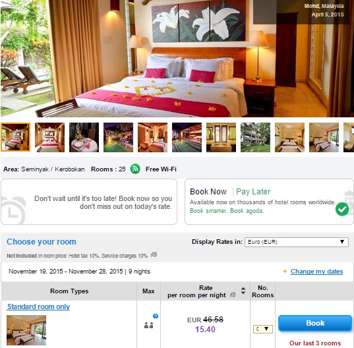Click the yellow plus icon beside Change my dates
354x348 pixels.
click(285, 272)
